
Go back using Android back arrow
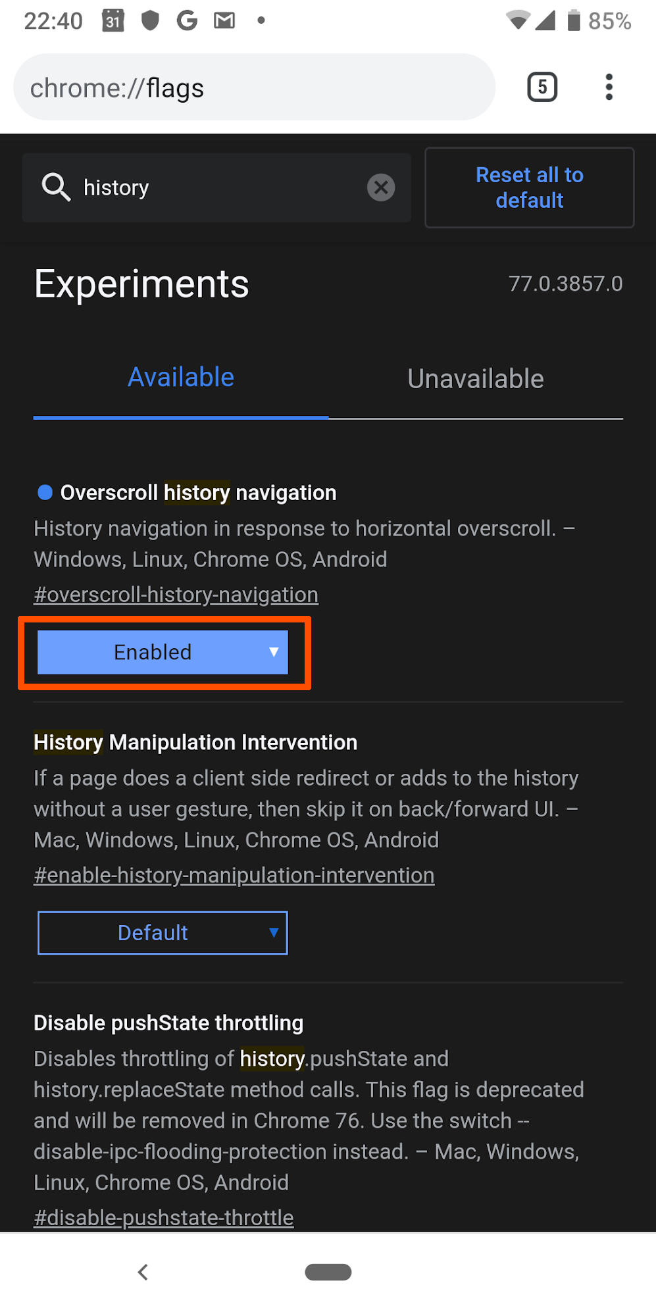[143, 1272]
